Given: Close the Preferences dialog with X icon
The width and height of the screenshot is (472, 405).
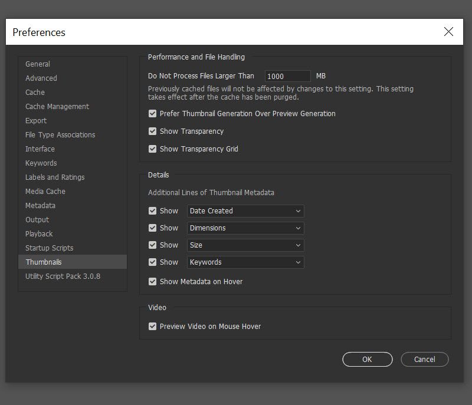Looking at the screenshot, I should pos(448,32).
